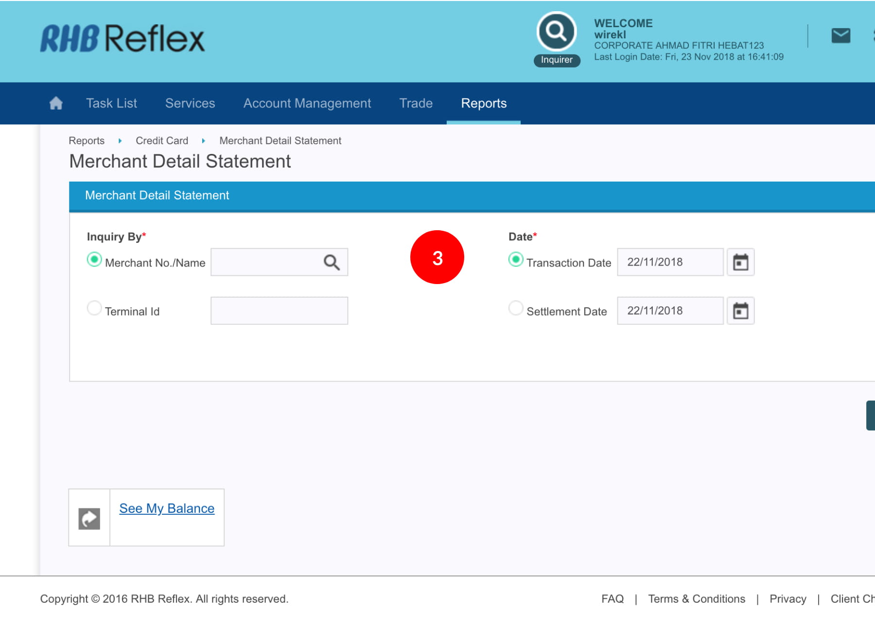
Task: Open the mail envelope icon
Action: click(x=840, y=35)
